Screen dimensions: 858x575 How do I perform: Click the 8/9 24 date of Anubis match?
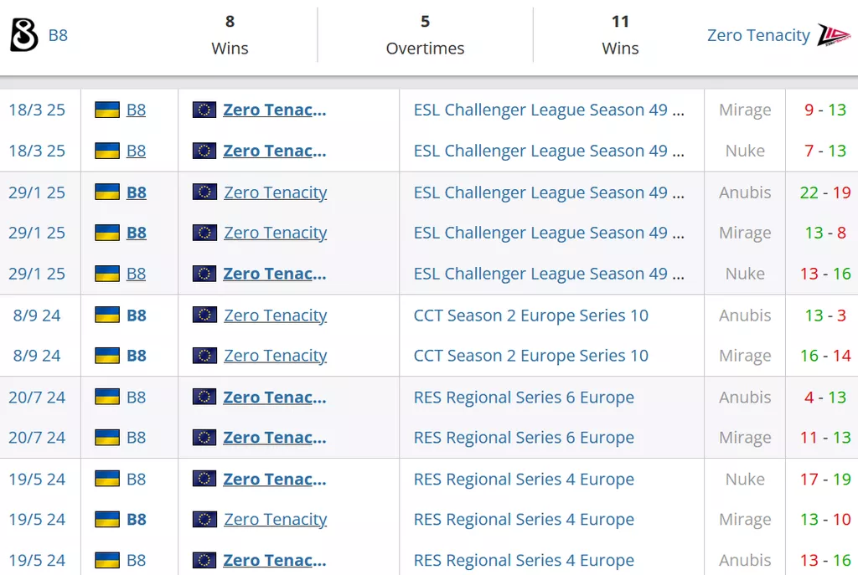point(37,316)
